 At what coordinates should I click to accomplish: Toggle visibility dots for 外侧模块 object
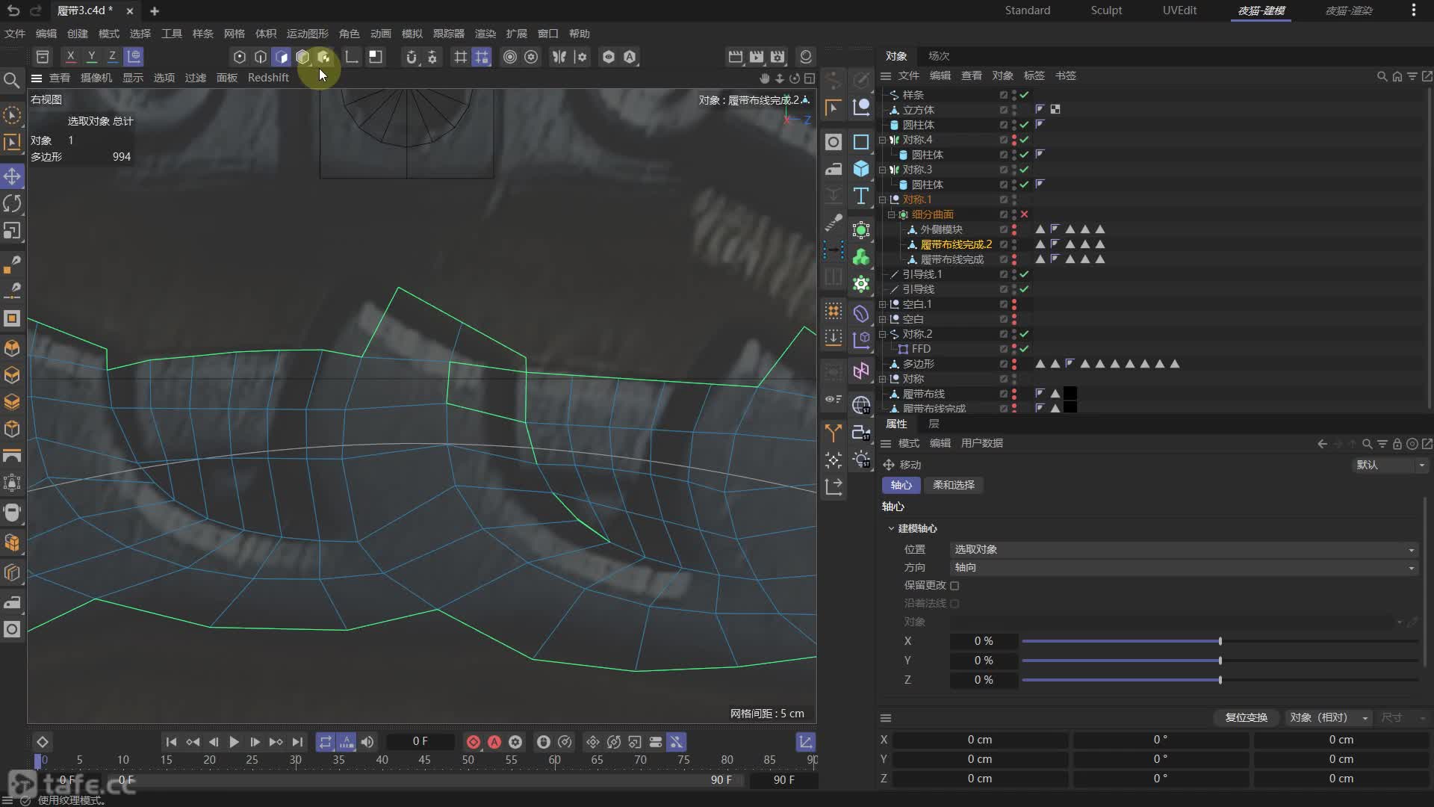[1014, 229]
